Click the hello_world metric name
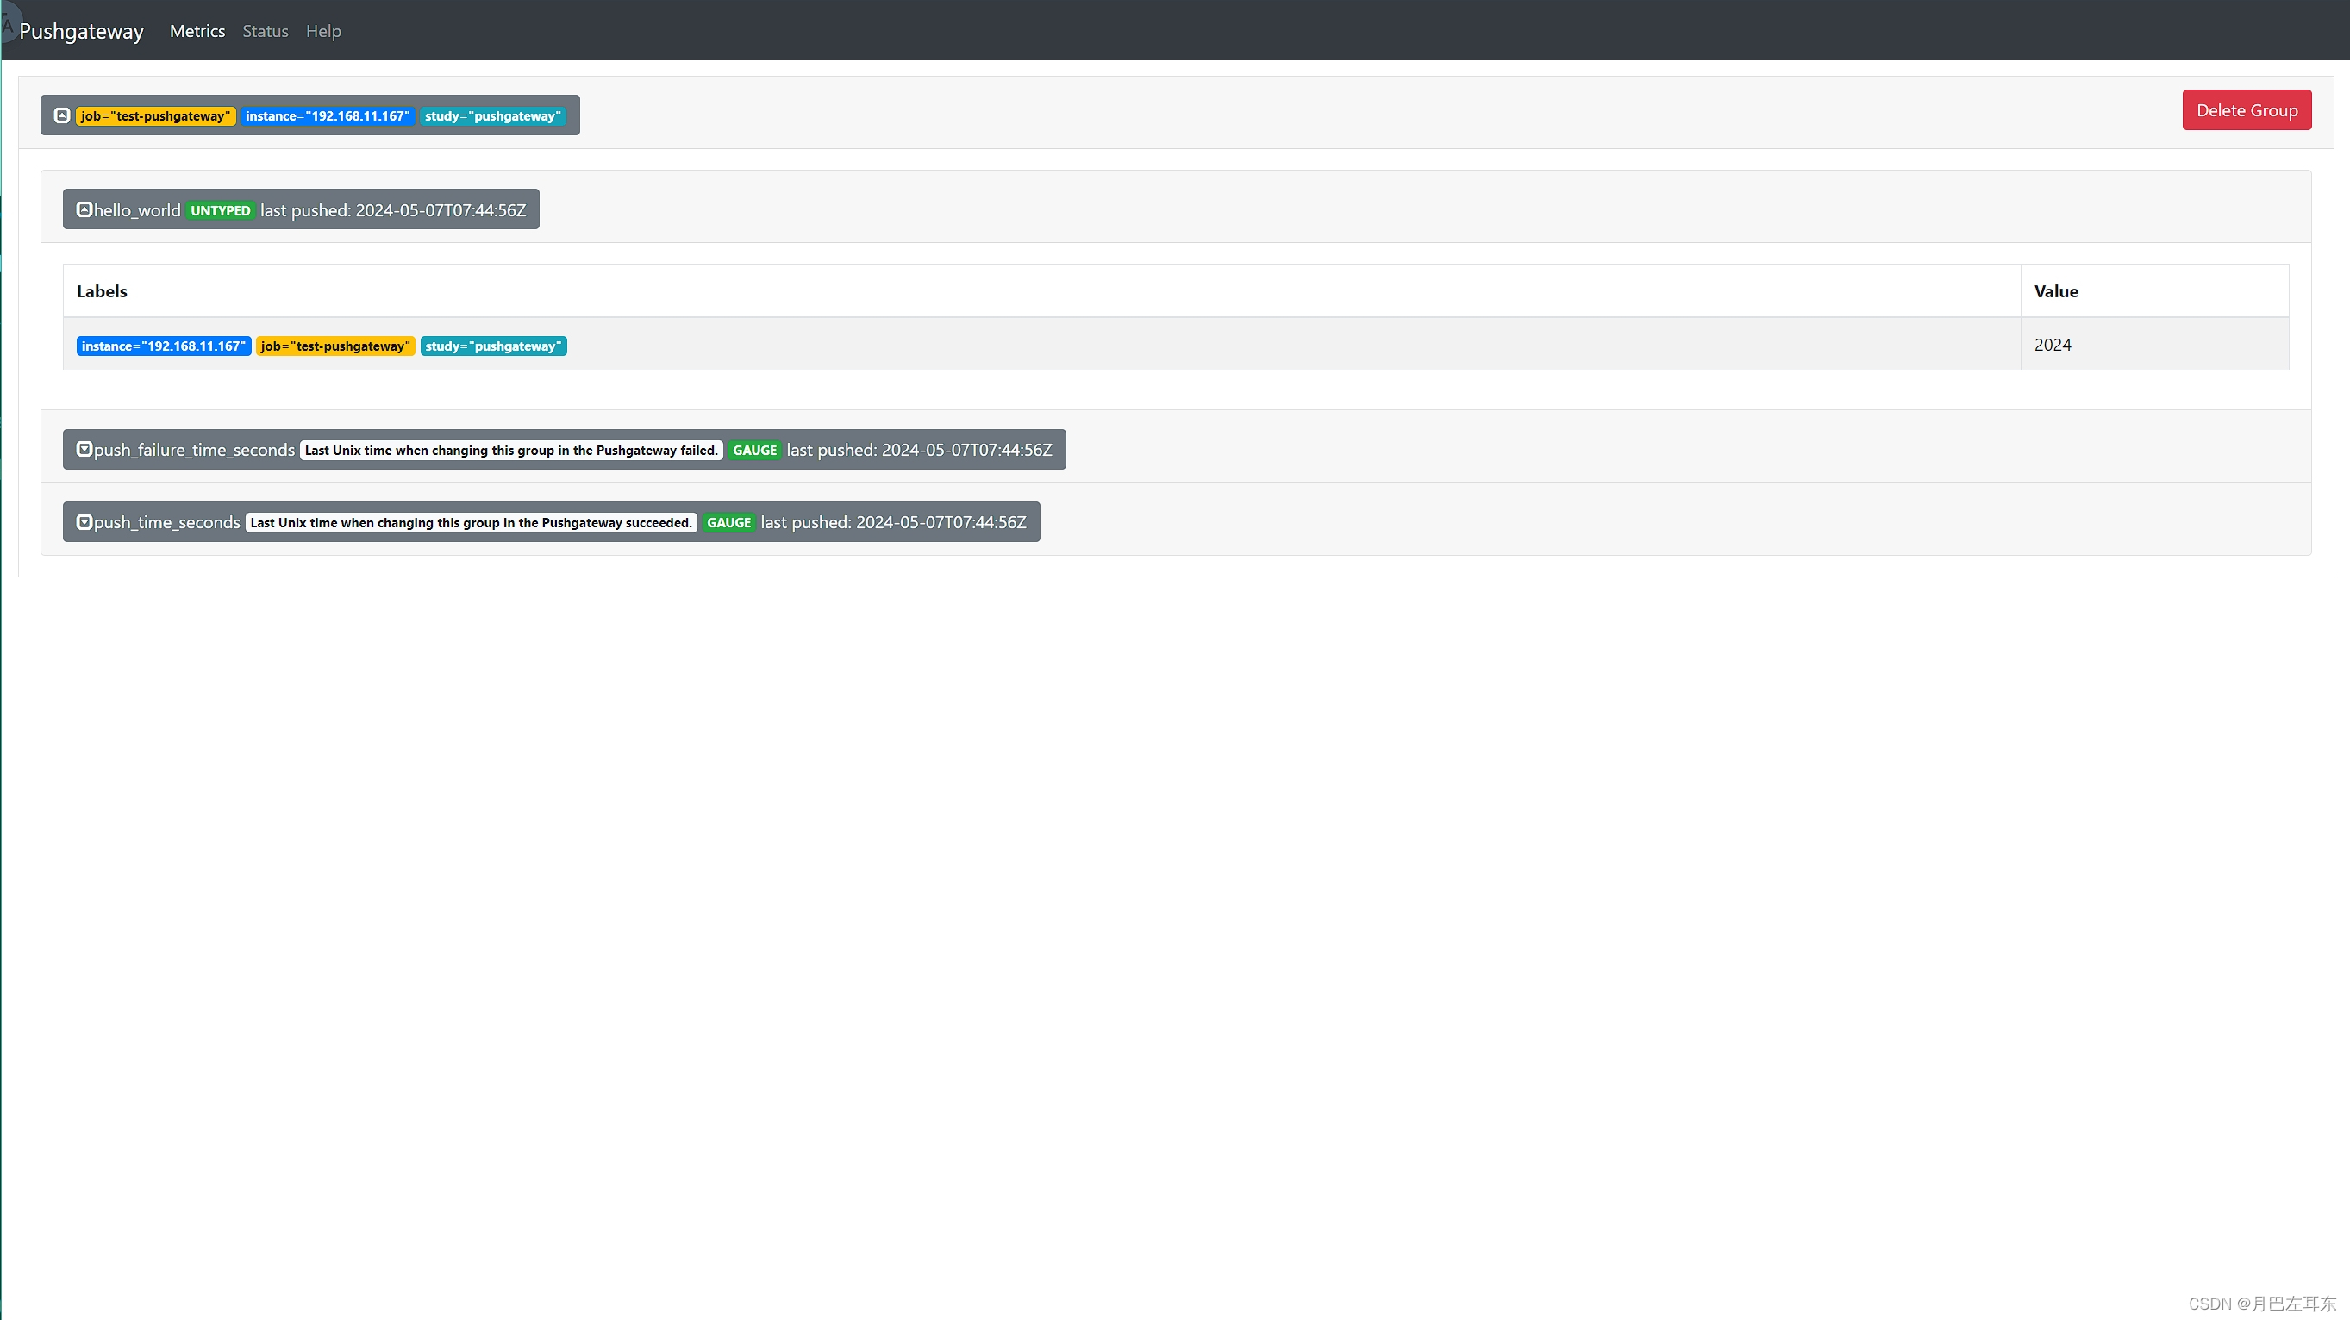This screenshot has height=1320, width=2350. [x=137, y=210]
